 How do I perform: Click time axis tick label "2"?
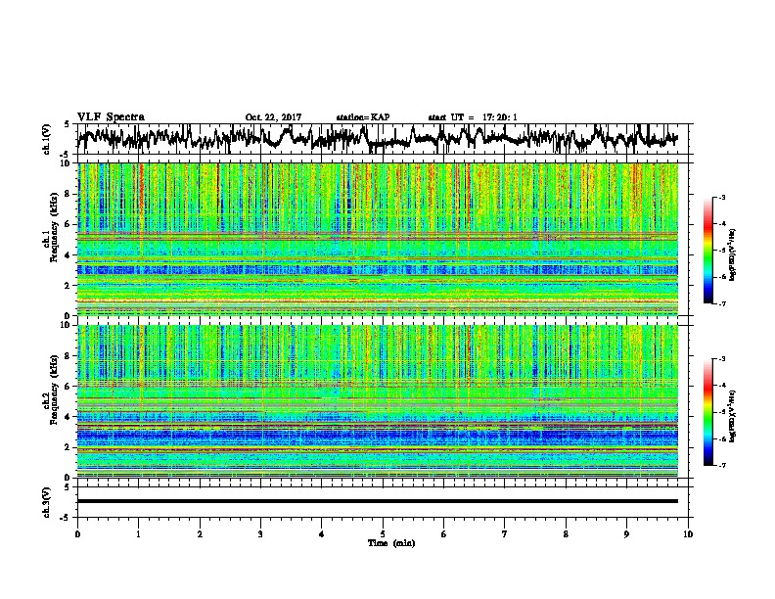pyautogui.click(x=200, y=534)
